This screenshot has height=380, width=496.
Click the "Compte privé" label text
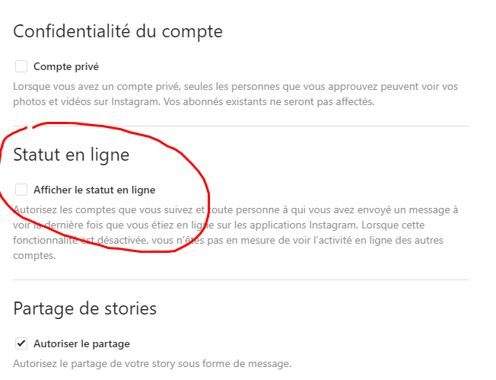click(66, 66)
